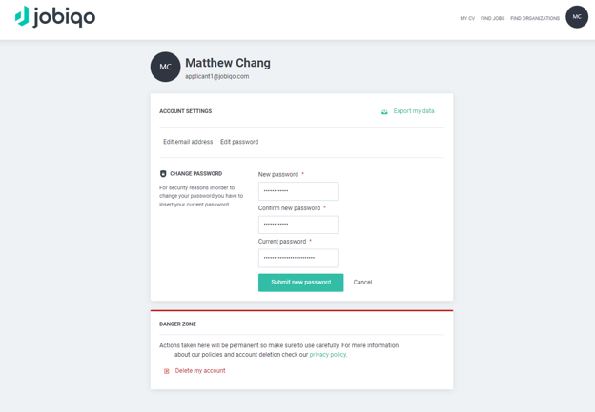Click Matthew Chang's large profile avatar
This screenshot has height=412, width=595.
[165, 67]
